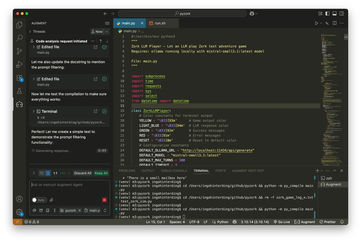
Task: Open the Search view in activity bar
Action: [19, 38]
